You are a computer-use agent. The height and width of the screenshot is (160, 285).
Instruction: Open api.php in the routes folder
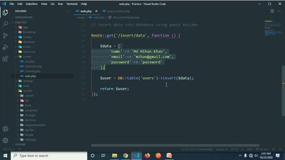click(x=30, y=61)
